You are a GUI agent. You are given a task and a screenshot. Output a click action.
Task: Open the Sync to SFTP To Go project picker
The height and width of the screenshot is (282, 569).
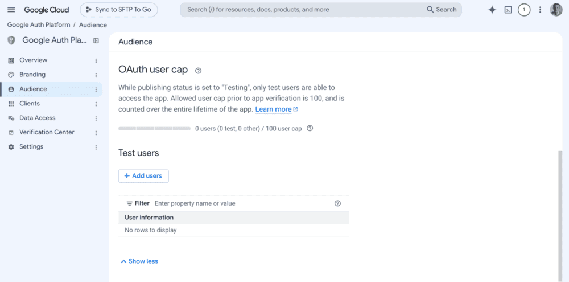coord(119,10)
